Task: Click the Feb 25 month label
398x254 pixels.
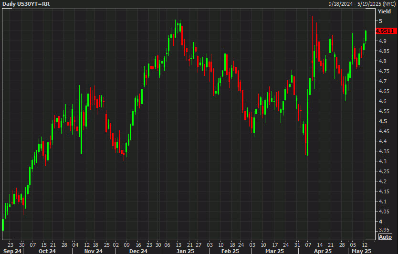Action: pos(230,251)
